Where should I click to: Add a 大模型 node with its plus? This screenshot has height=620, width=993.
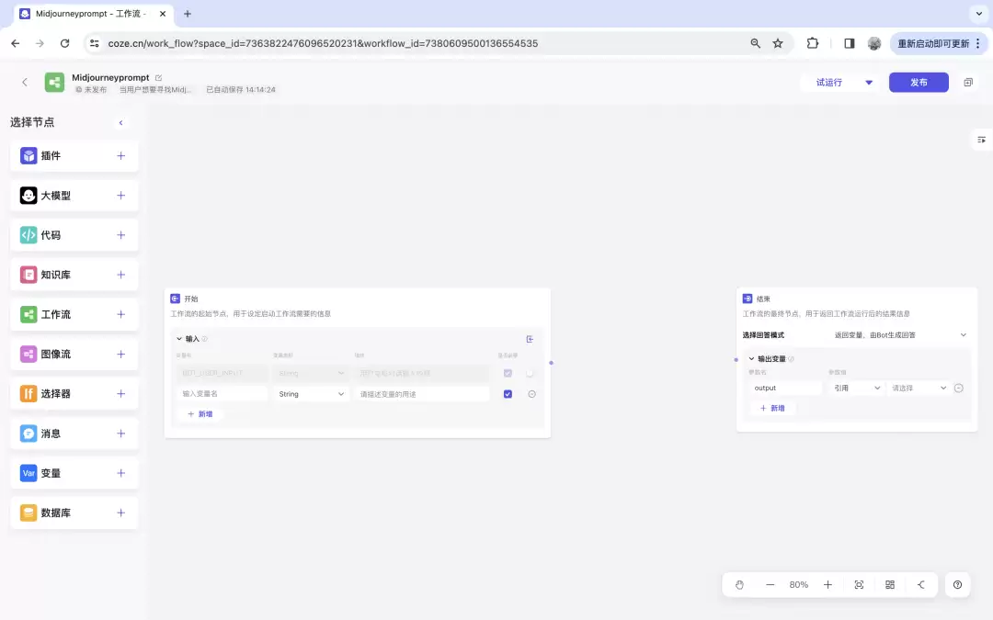coord(121,196)
